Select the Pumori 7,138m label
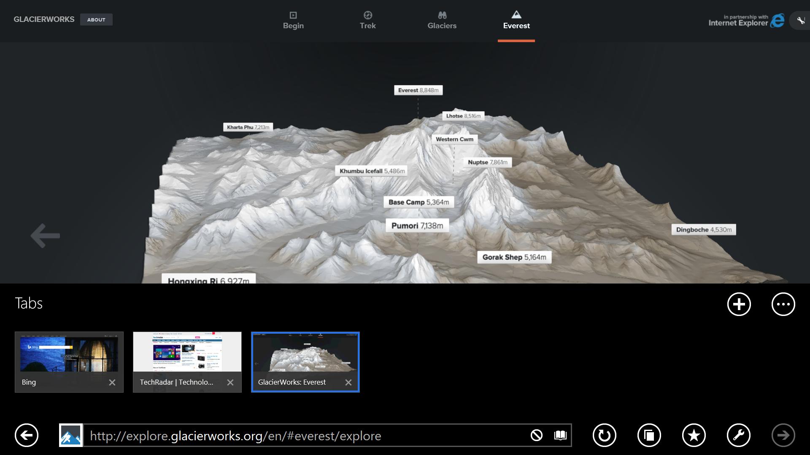 [x=417, y=226]
